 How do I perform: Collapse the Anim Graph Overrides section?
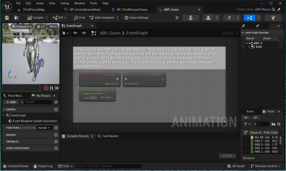pos(243,33)
